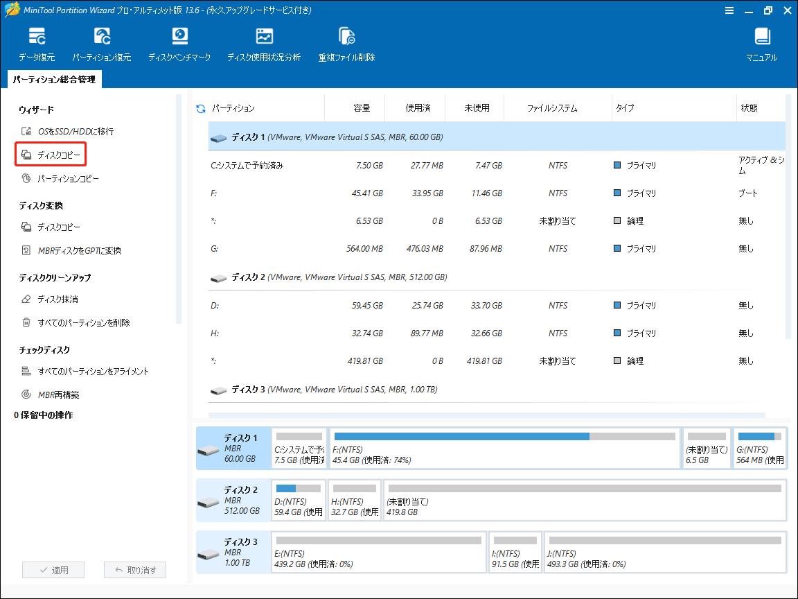Select MBRディスクをGPTに変換
This screenshot has width=798, height=599.
(71, 250)
